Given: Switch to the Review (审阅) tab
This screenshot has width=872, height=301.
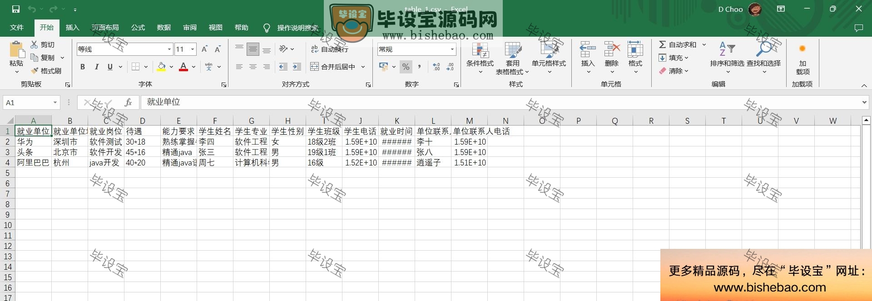Looking at the screenshot, I should (190, 28).
